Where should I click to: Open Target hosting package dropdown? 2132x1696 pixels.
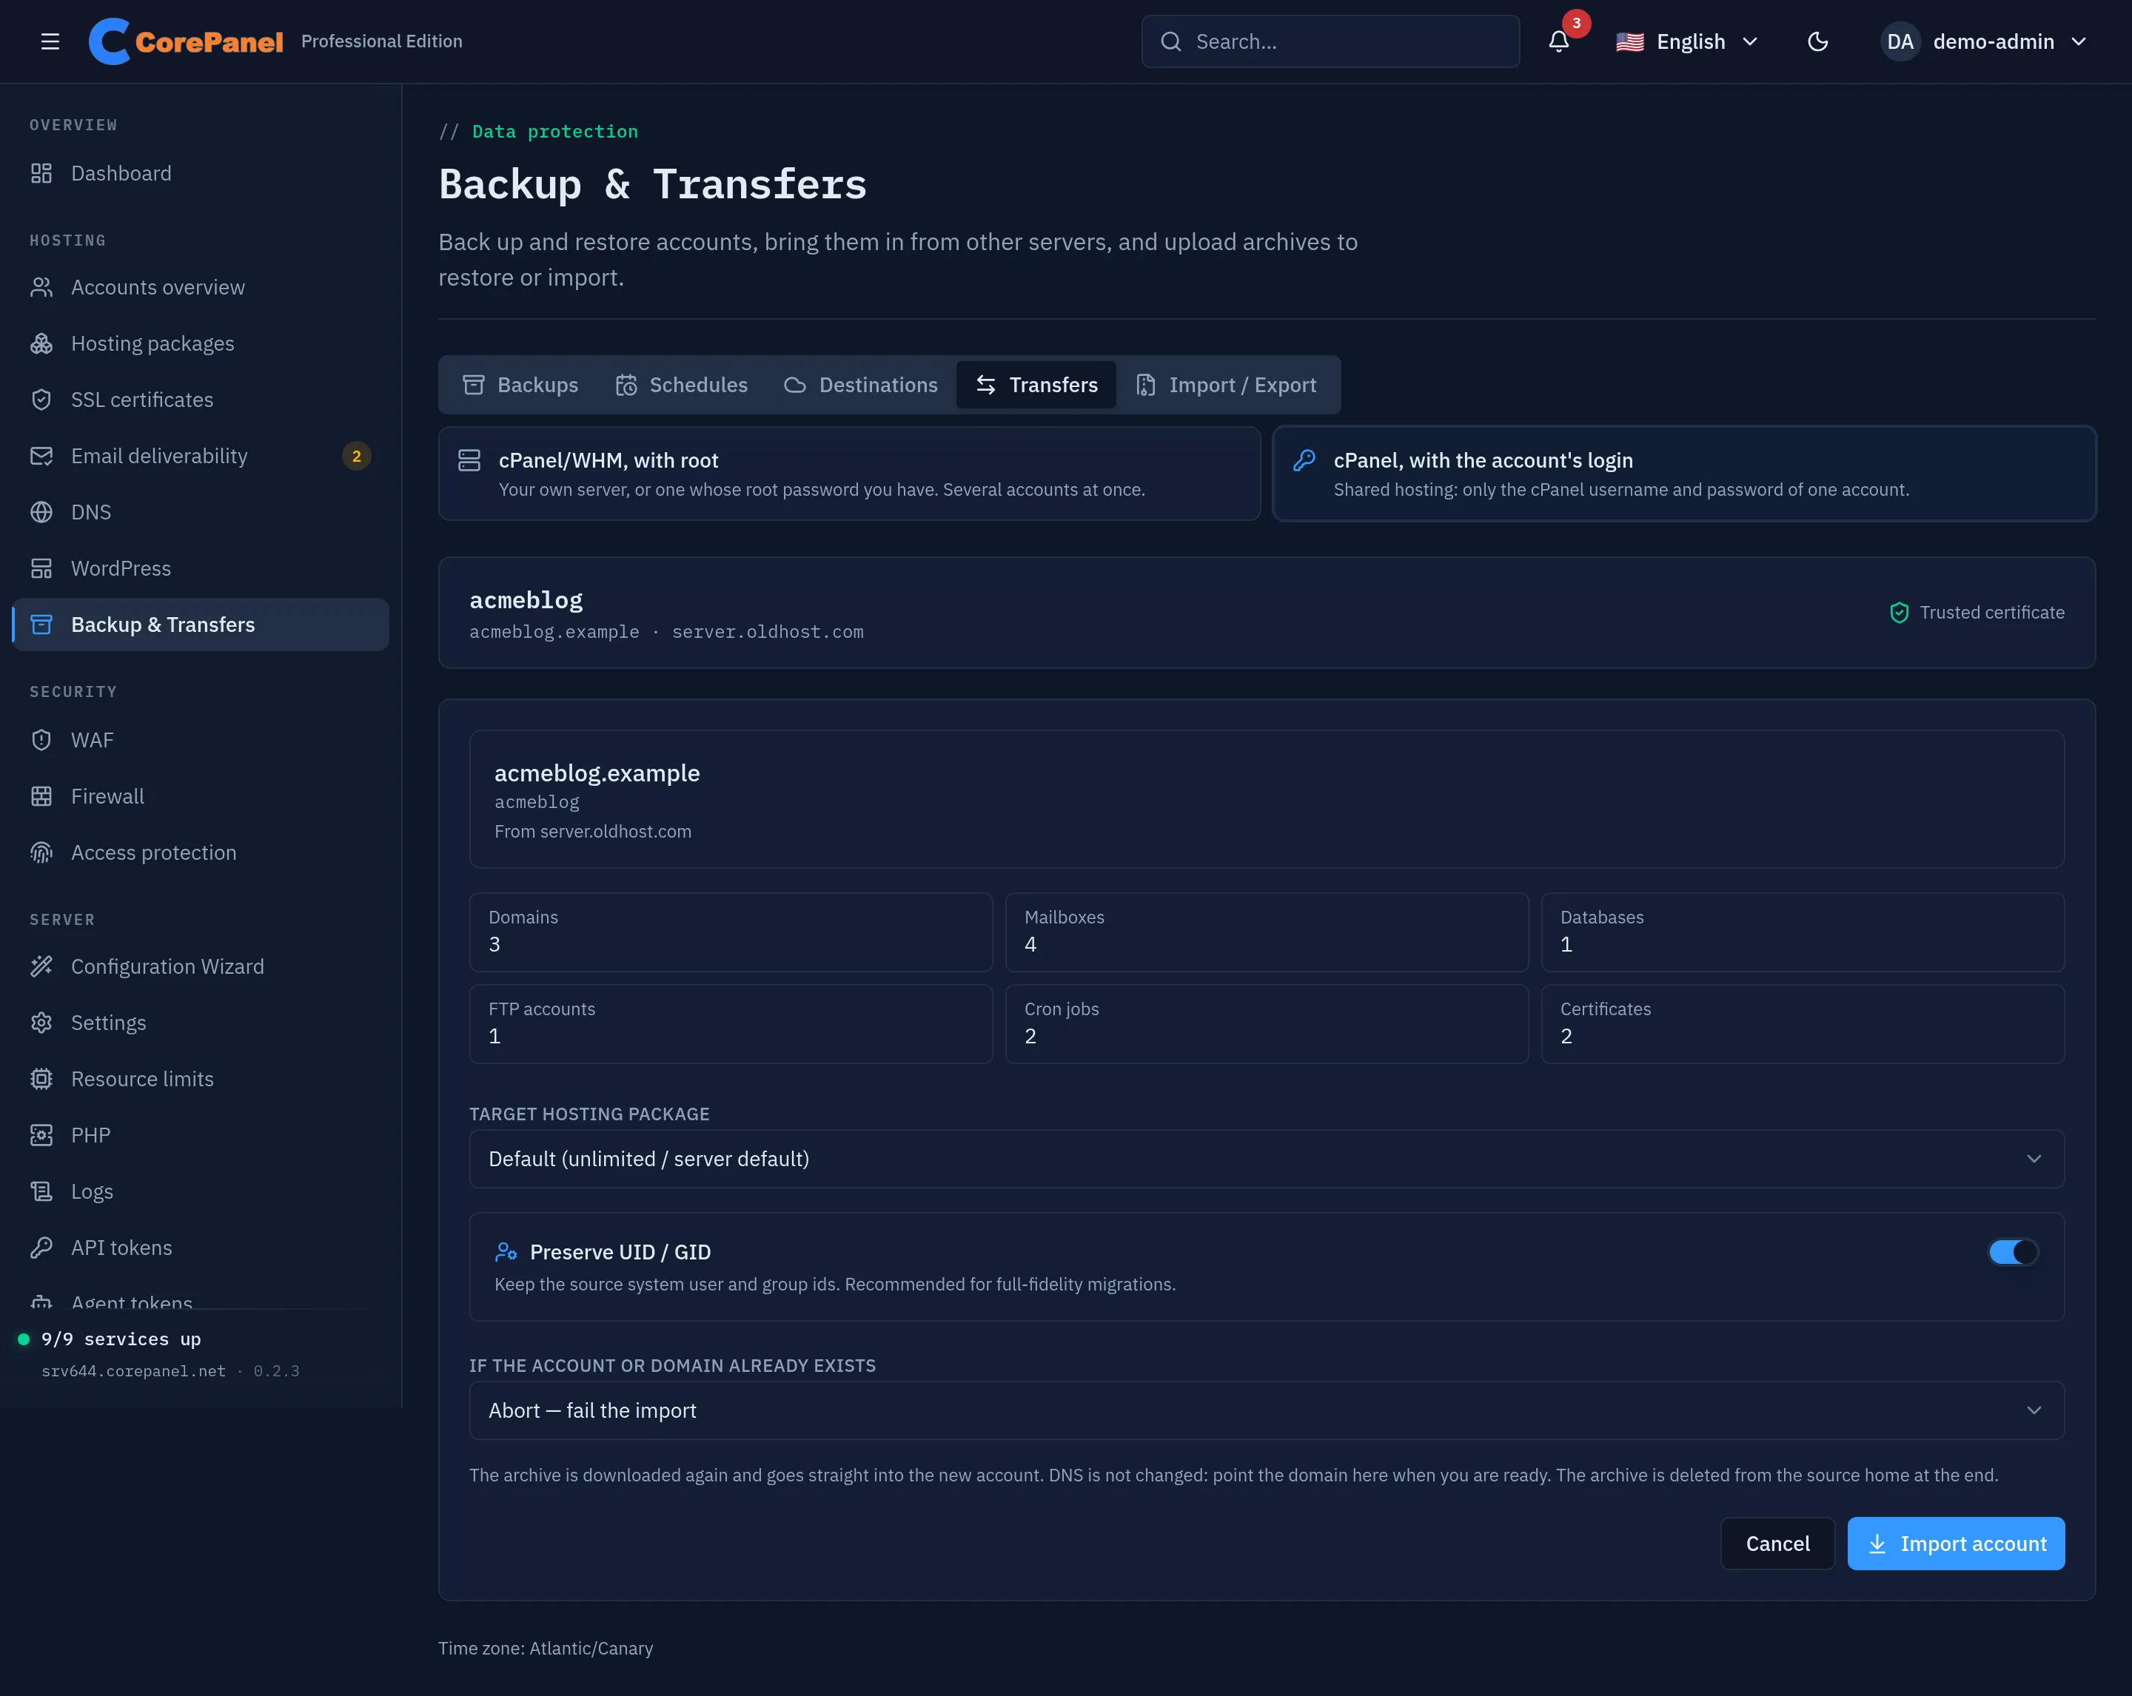1267,1158
